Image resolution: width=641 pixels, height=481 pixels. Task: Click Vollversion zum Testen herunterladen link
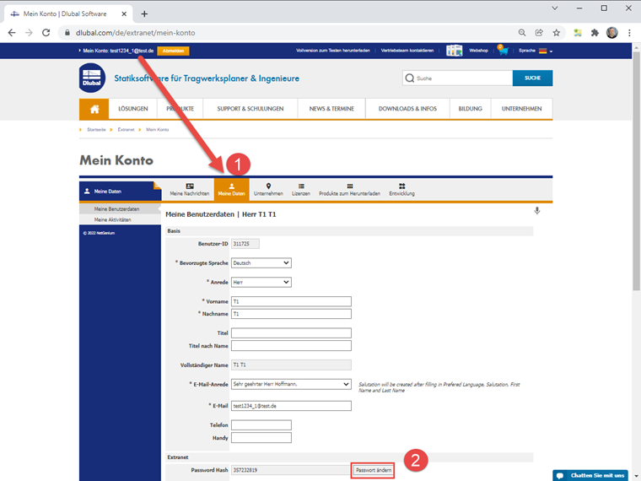coord(333,51)
